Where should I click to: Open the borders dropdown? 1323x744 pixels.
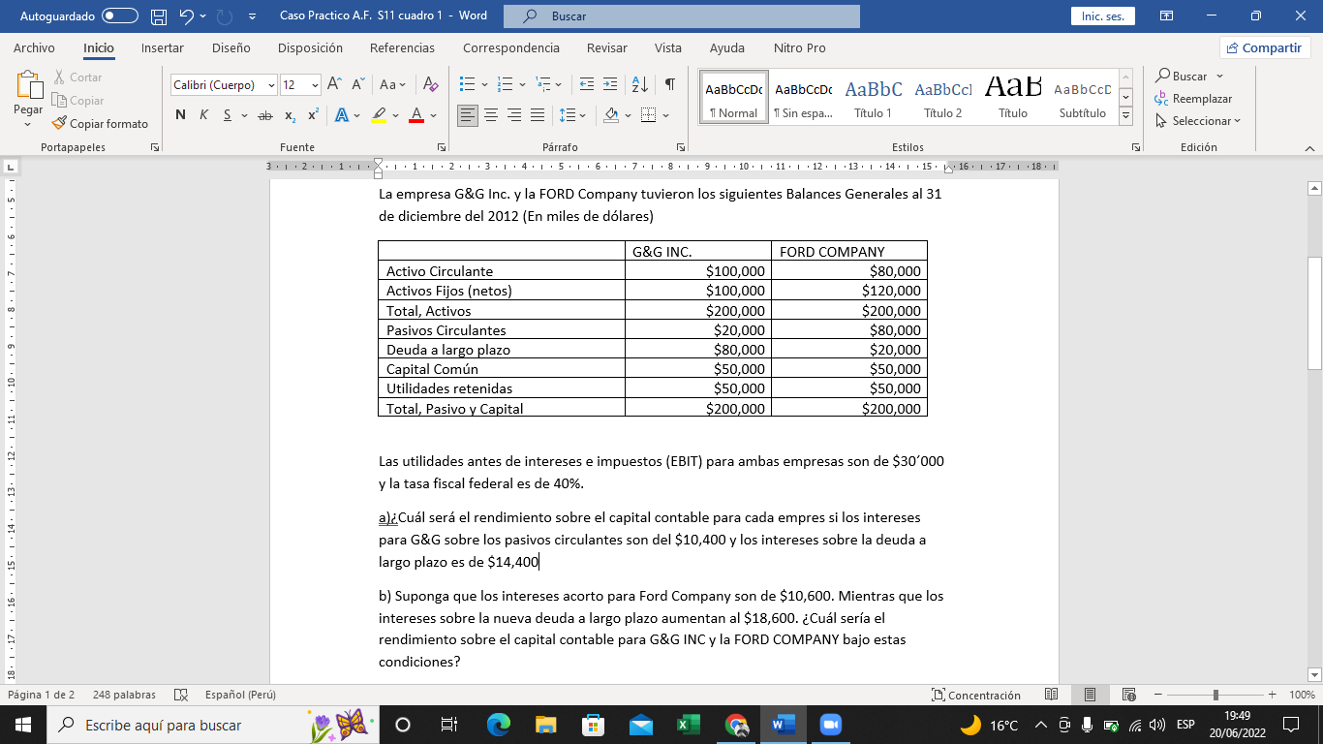pos(665,115)
